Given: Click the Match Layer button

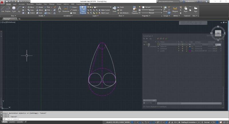Looking at the screenshot, I should (104, 13).
